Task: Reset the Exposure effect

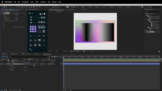Action: pyautogui.click(x=16, y=13)
